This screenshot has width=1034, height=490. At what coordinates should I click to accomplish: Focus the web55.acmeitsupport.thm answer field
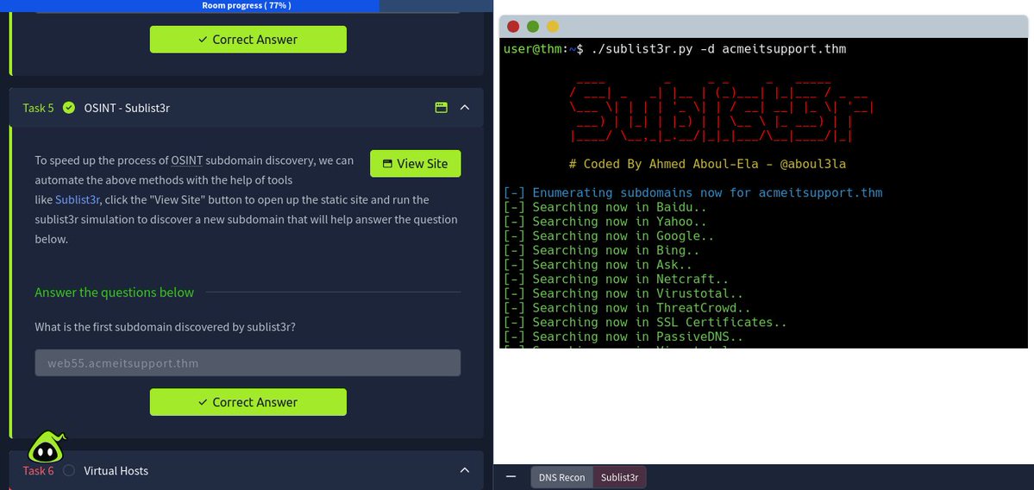click(248, 362)
